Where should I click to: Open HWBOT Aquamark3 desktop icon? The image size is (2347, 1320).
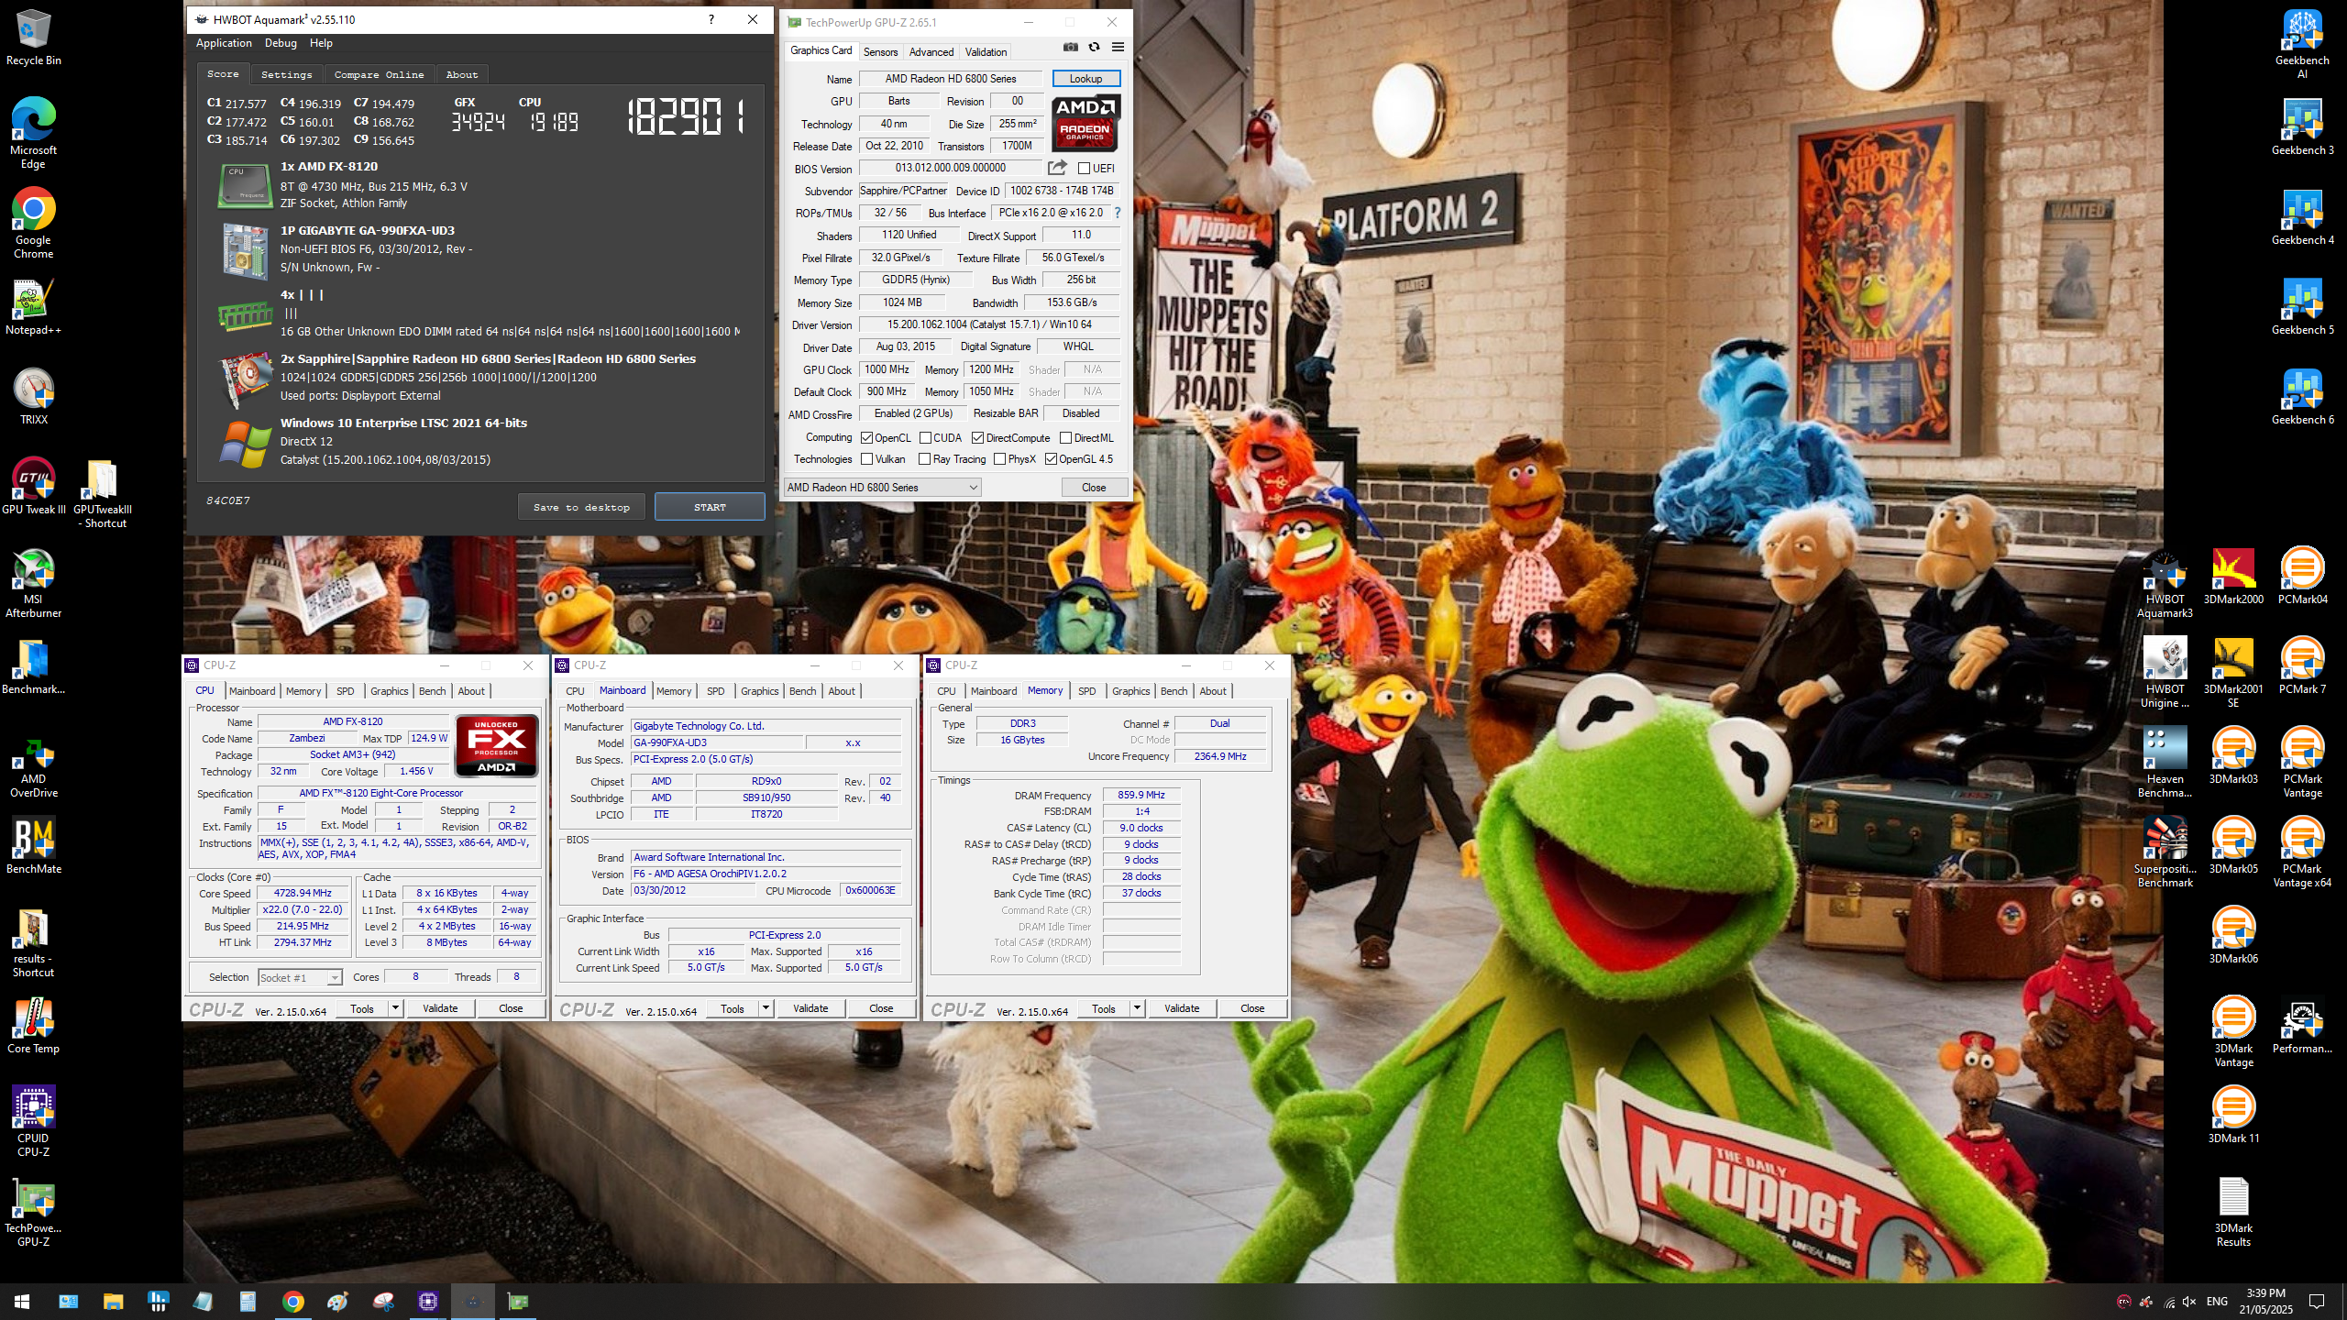click(2165, 583)
